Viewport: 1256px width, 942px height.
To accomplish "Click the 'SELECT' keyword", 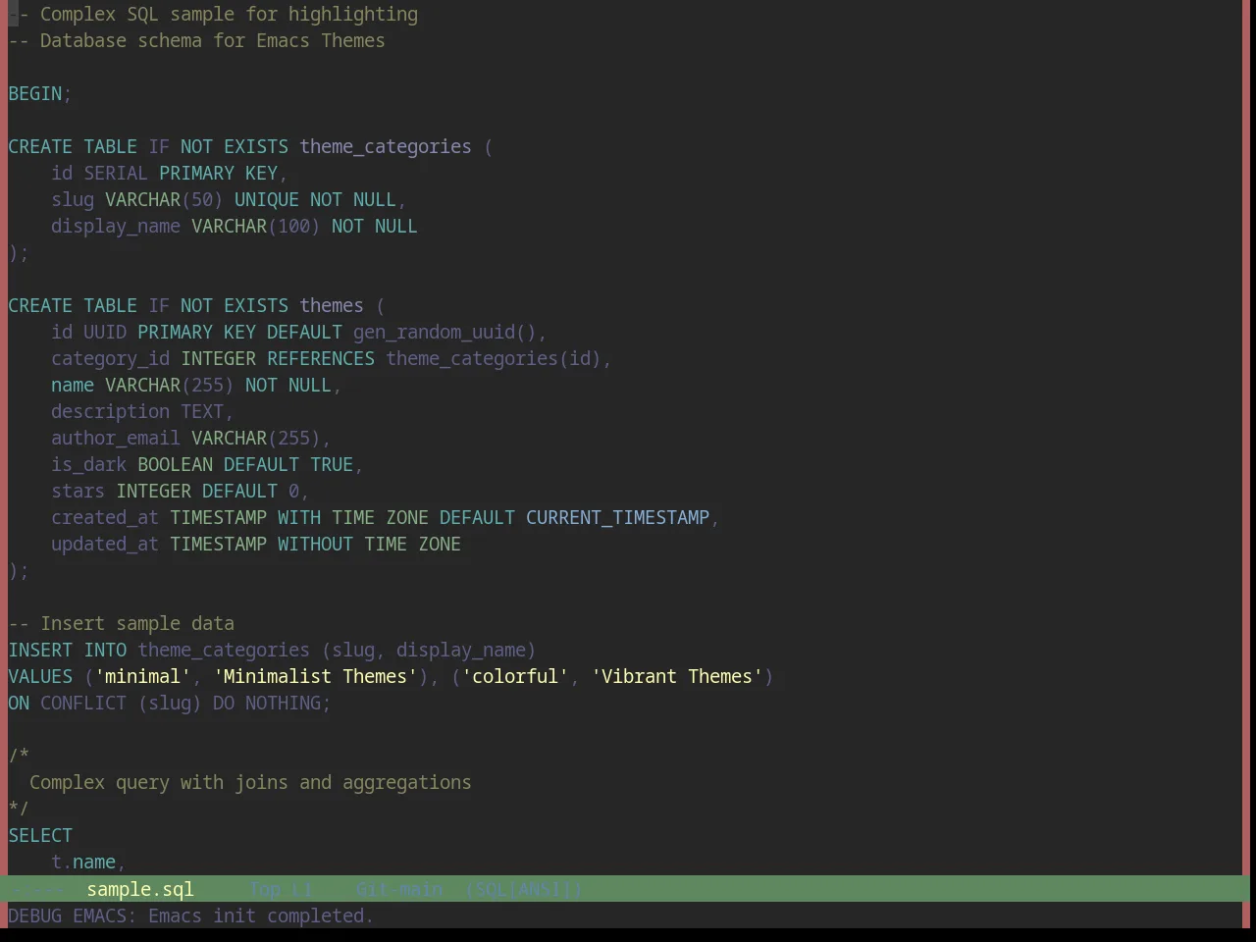I will pyautogui.click(x=40, y=836).
